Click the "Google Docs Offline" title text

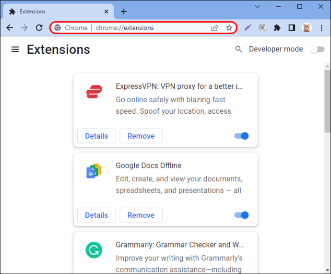tap(148, 166)
